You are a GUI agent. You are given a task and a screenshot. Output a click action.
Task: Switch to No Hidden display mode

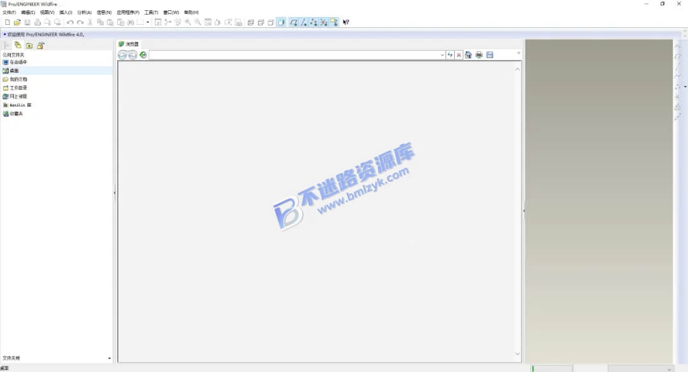tap(271, 22)
